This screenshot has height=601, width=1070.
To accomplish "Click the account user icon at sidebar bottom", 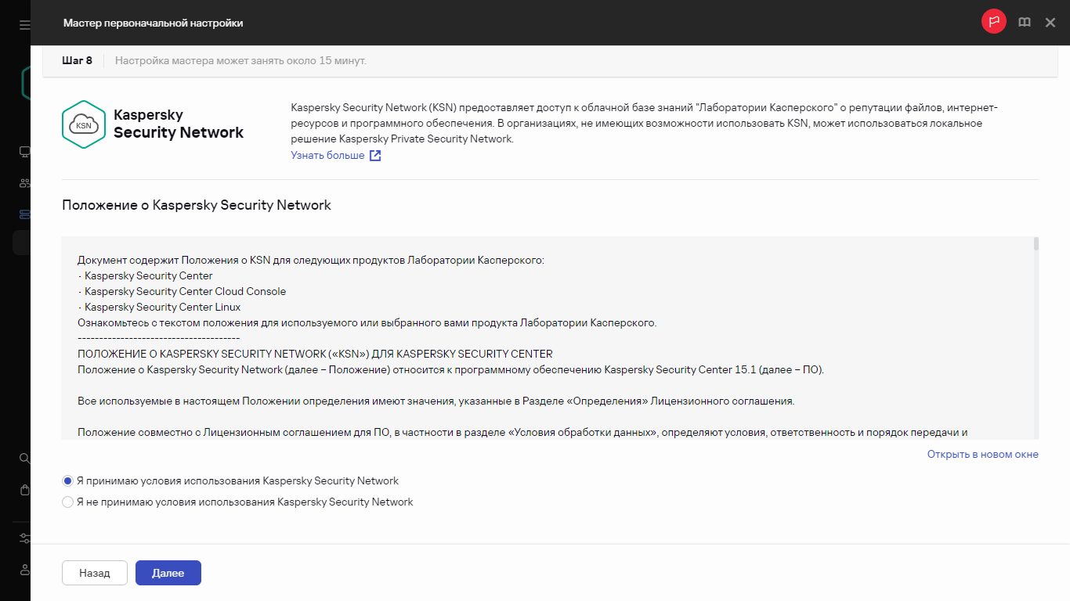I will [x=23, y=570].
